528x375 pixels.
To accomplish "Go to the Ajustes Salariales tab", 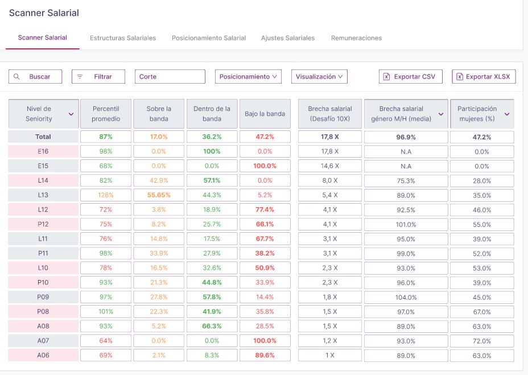I will [x=288, y=38].
